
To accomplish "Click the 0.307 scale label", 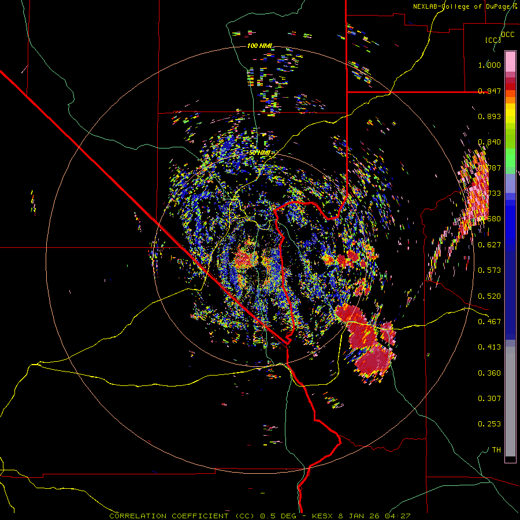I will tap(489, 399).
